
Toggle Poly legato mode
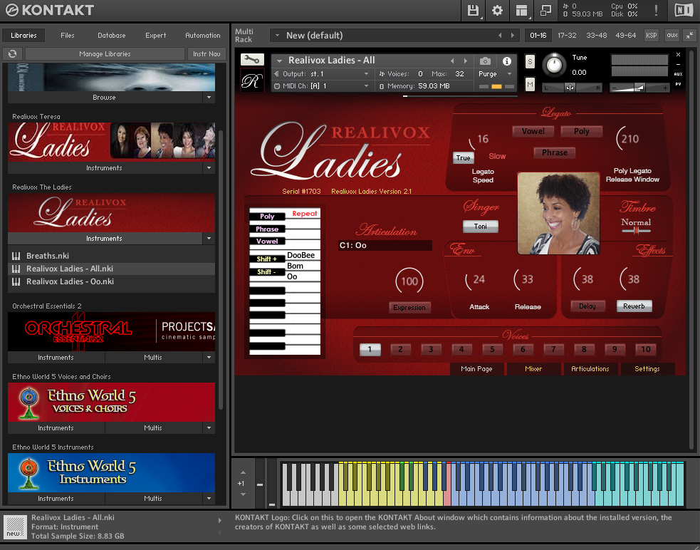pos(581,131)
